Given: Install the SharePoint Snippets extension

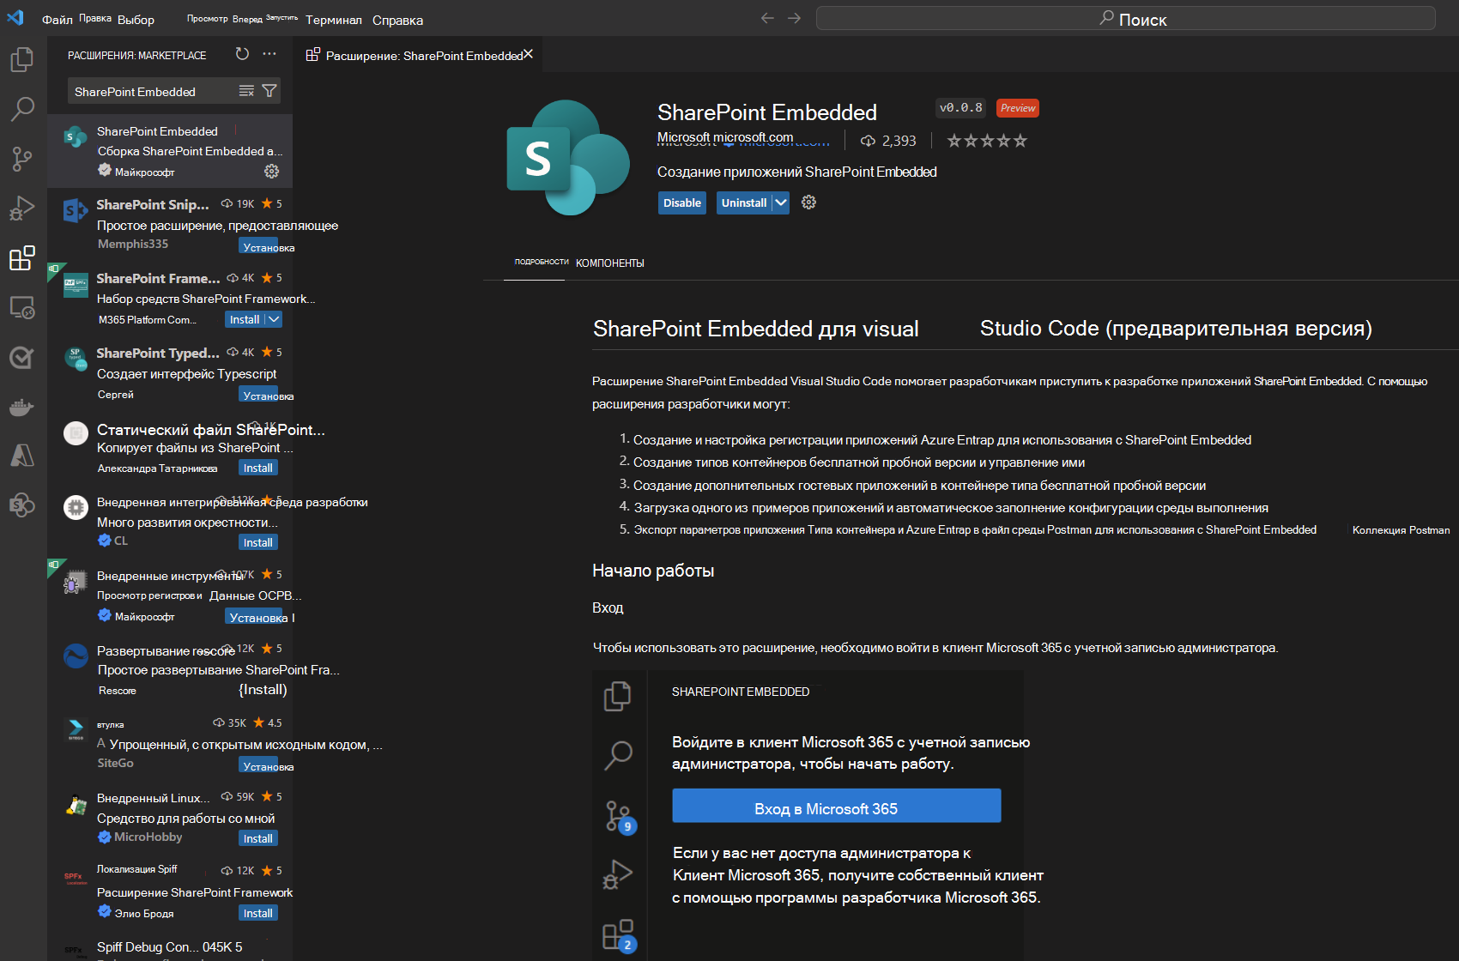Looking at the screenshot, I should (x=258, y=246).
